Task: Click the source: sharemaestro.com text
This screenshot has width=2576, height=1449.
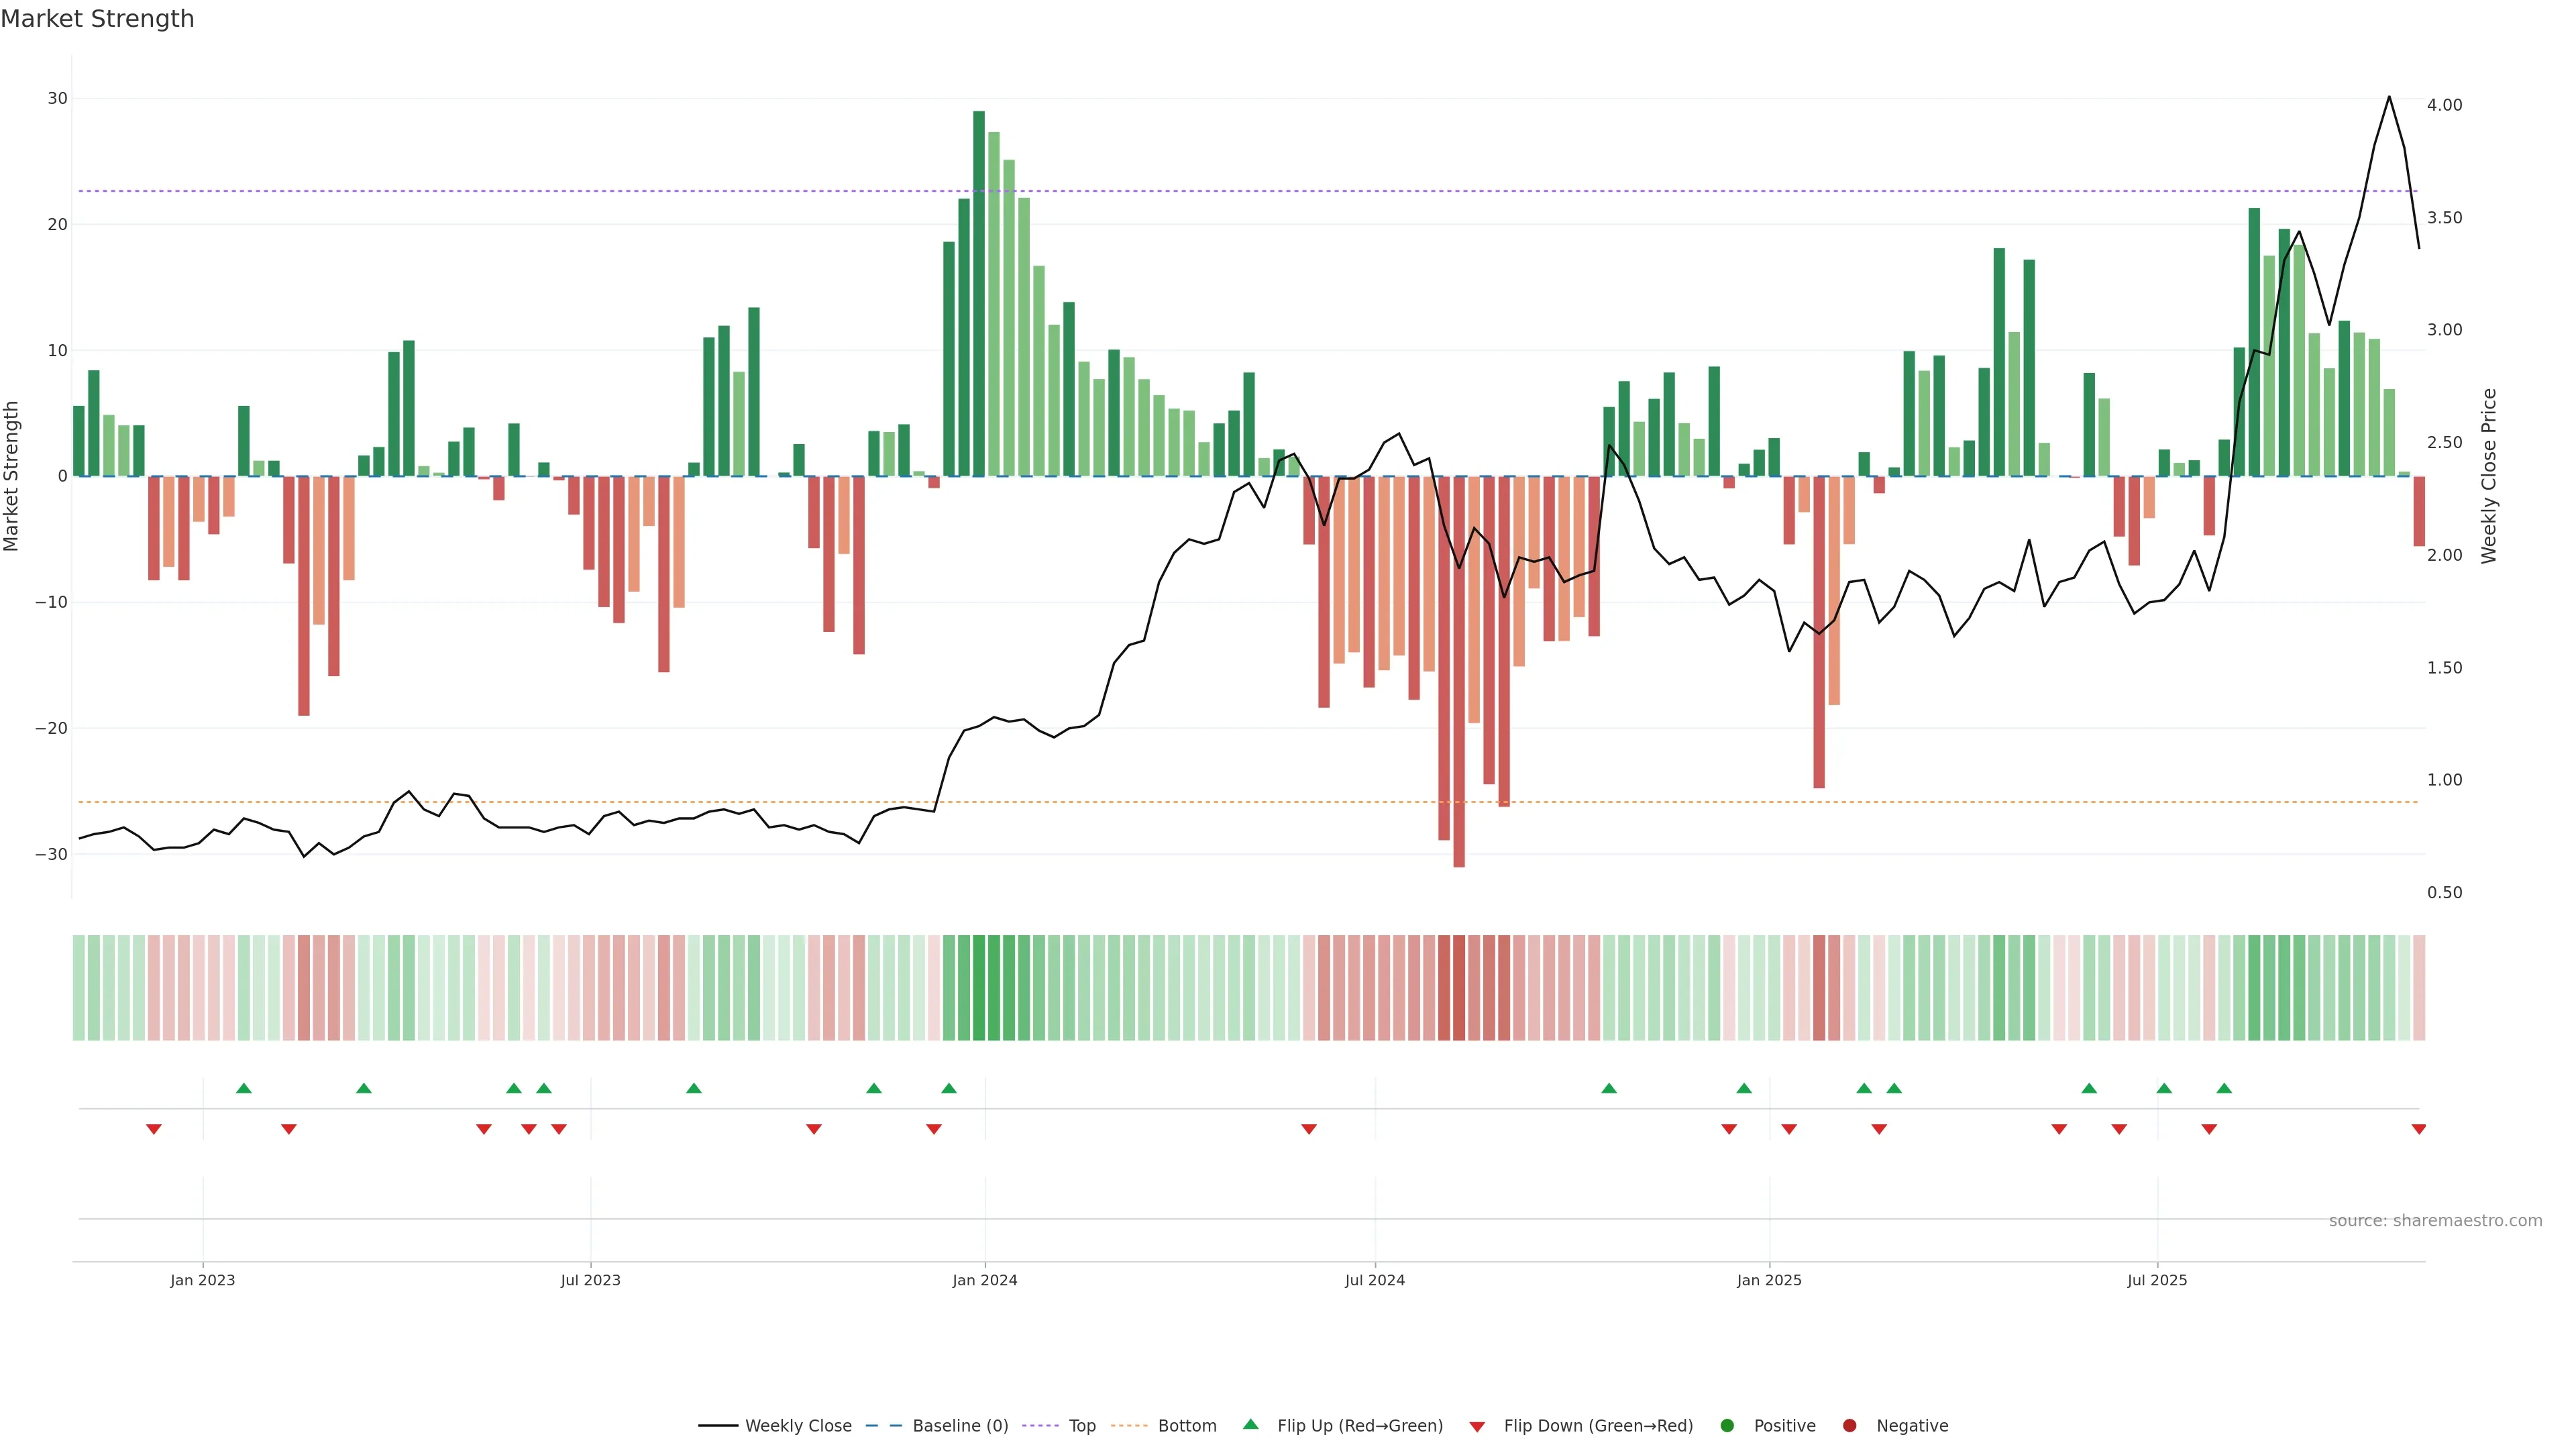Action: point(2435,1221)
